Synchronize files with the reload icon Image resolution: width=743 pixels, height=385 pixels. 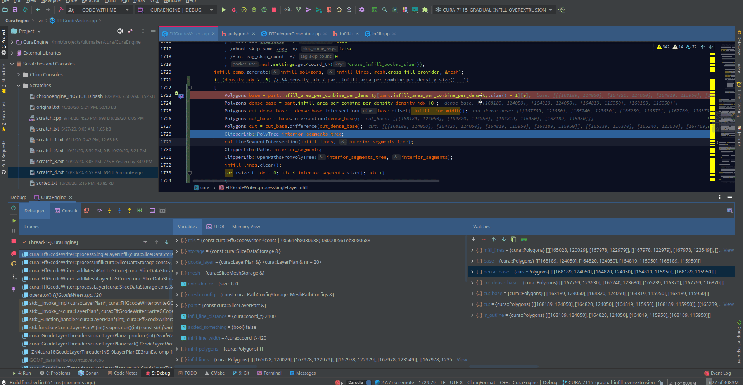(x=25, y=10)
